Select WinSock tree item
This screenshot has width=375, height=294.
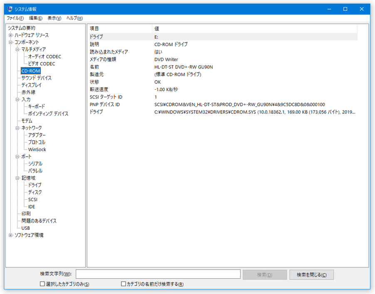[x=37, y=149]
